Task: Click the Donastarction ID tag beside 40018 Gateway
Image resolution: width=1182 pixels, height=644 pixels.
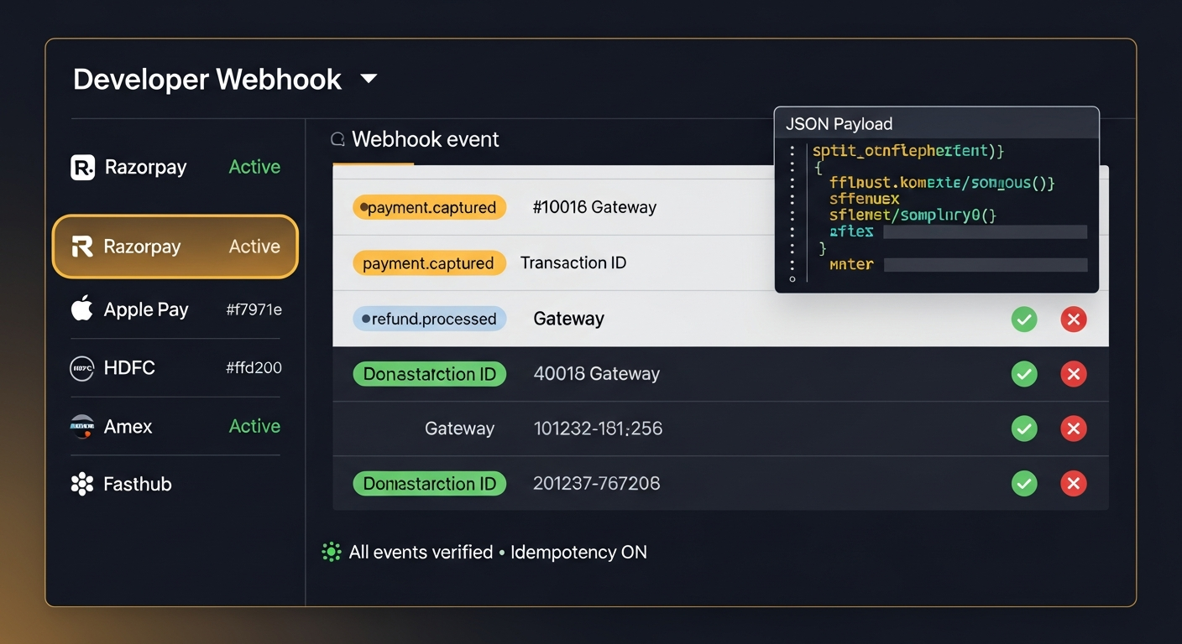Action: pyautogui.click(x=430, y=374)
